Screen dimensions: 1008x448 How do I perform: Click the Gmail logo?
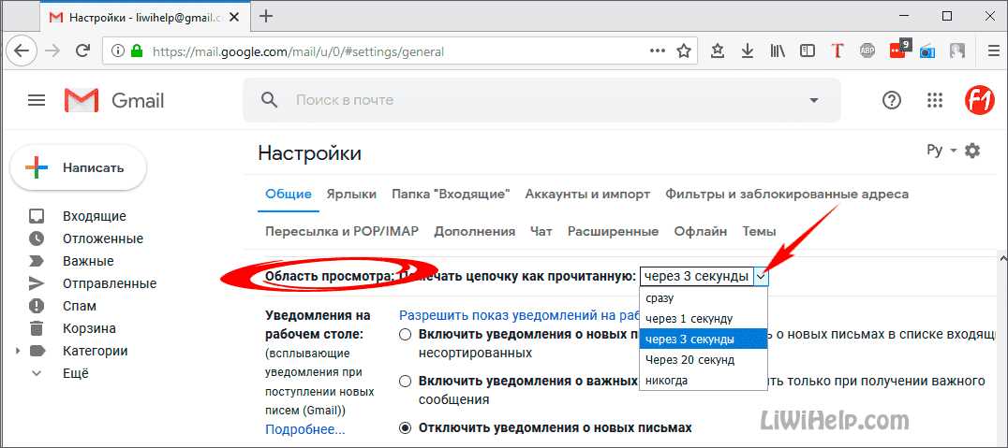coord(114,101)
